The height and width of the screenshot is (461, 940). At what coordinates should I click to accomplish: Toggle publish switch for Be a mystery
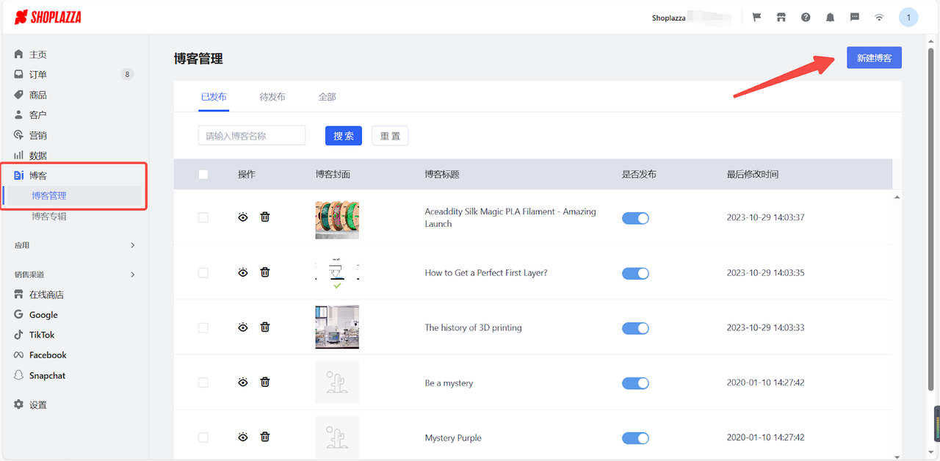pos(635,383)
